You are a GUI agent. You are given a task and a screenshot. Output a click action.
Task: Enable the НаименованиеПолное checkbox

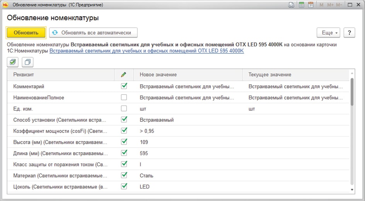(x=124, y=97)
